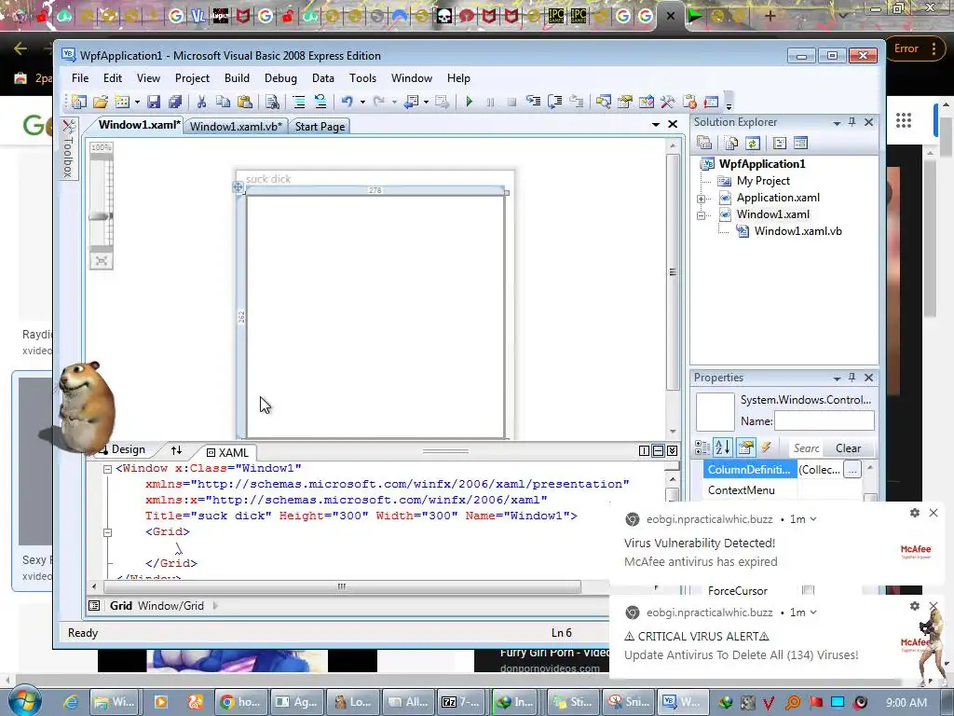The image size is (954, 716).
Task: Comment out selected lines icon
Action: tap(299, 102)
